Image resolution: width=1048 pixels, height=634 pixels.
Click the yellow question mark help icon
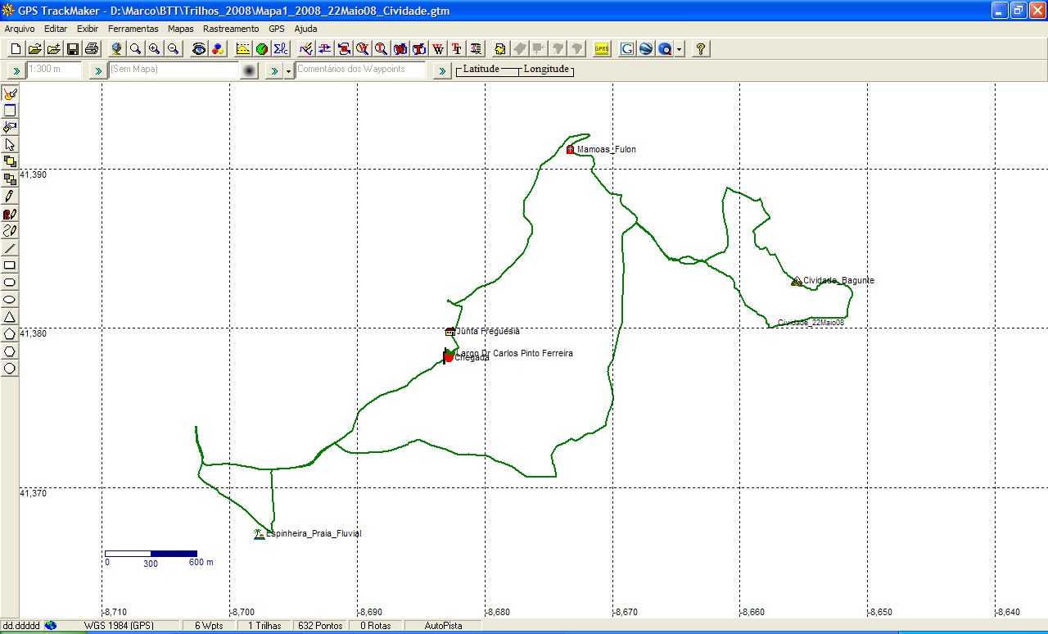point(701,48)
